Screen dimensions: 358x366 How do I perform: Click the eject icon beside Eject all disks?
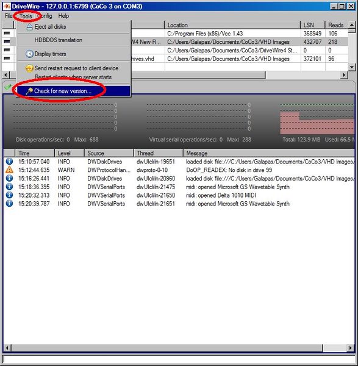(29, 27)
